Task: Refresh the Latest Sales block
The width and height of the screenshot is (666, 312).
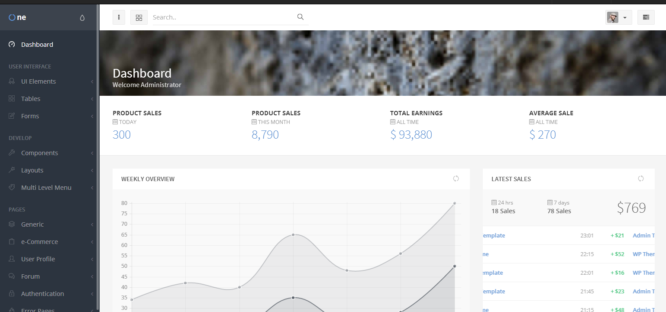Action: (641, 179)
